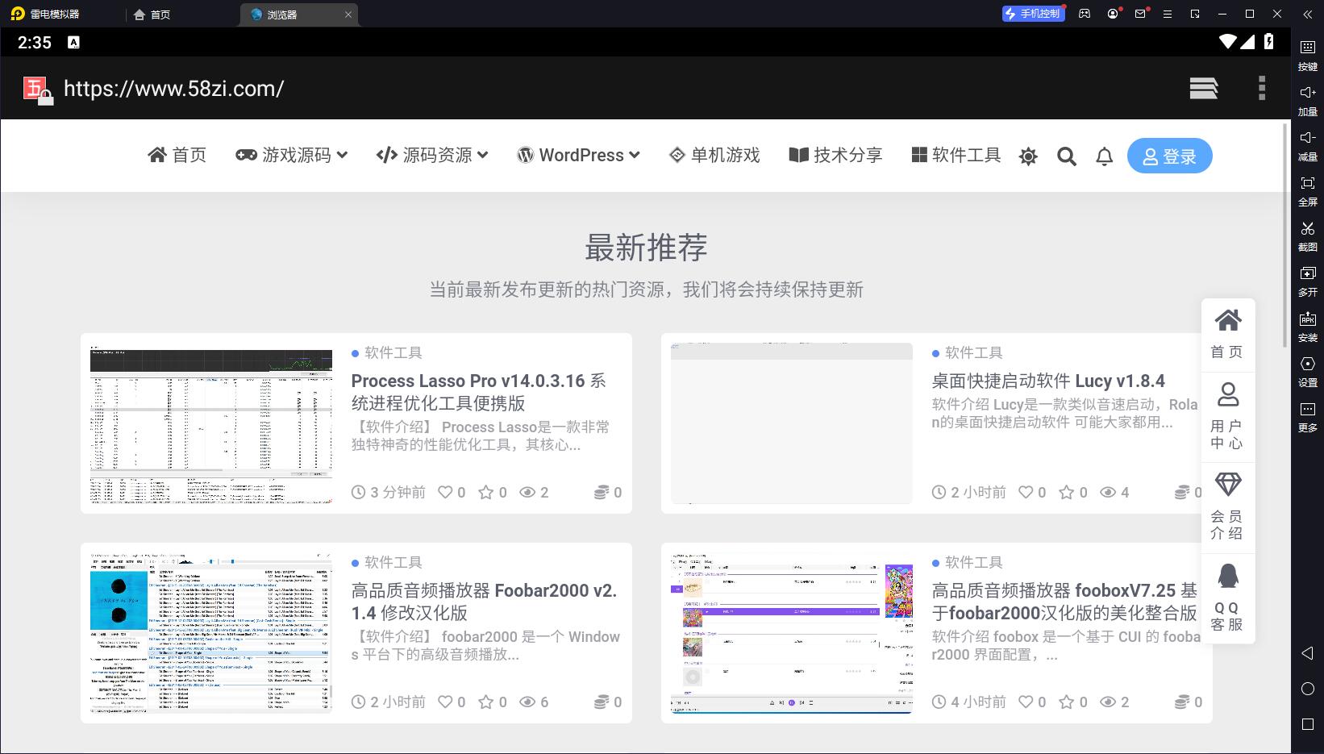Expand the WordPress dropdown menu
1324x754 pixels.
579,155
